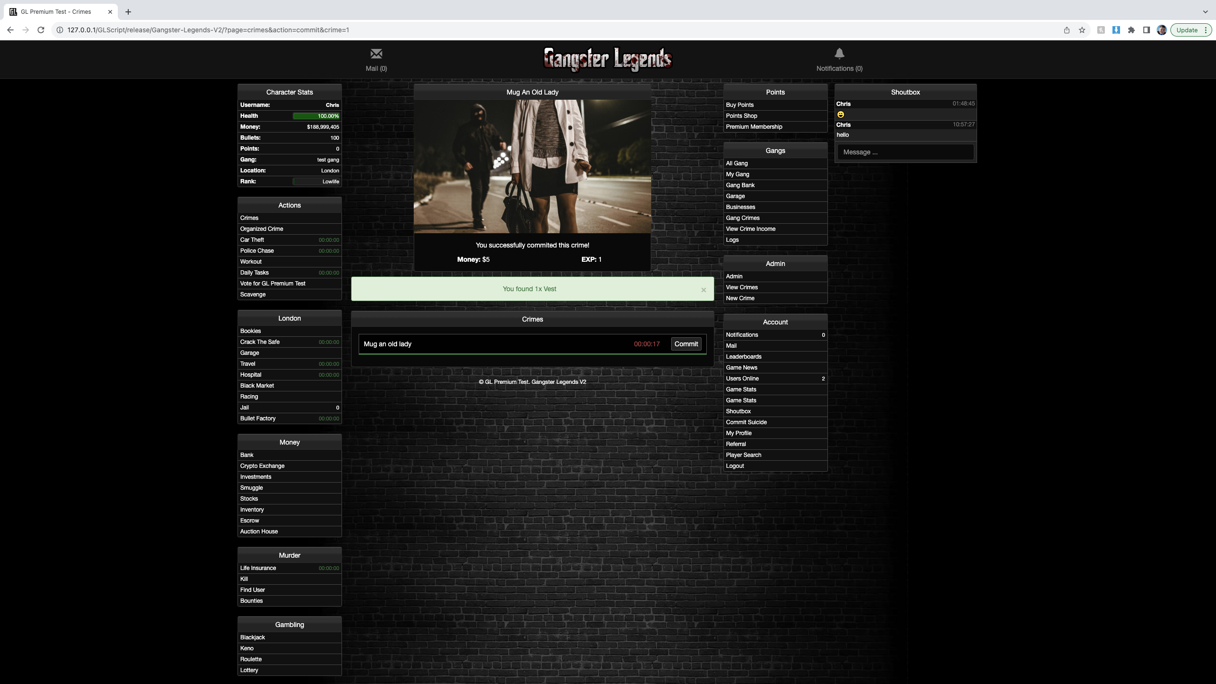Click the Health progress bar
Viewport: 1216px width, 684px height.
pyautogui.click(x=316, y=116)
